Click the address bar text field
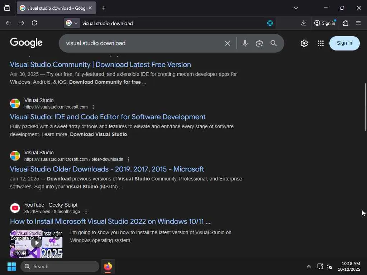367x275 pixels. (x=173, y=23)
